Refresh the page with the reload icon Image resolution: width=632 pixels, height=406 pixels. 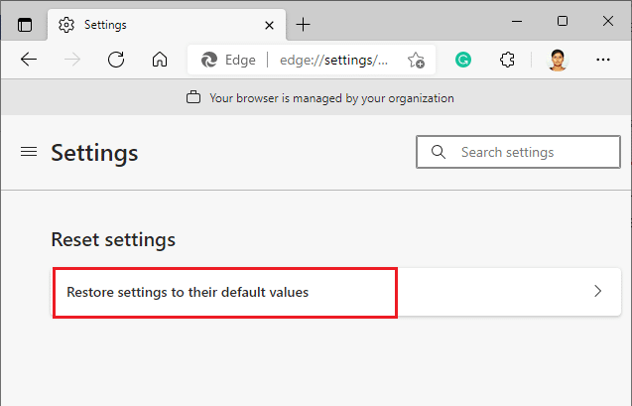pyautogui.click(x=116, y=60)
